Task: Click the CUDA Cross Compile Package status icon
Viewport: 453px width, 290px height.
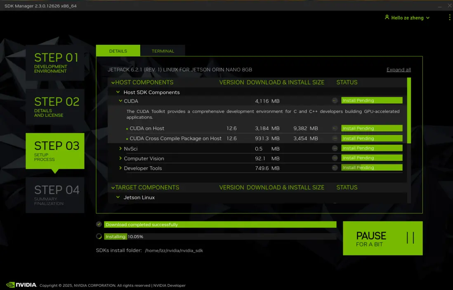Action: [335, 138]
